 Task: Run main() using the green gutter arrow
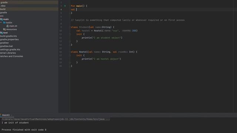pos(65,6)
